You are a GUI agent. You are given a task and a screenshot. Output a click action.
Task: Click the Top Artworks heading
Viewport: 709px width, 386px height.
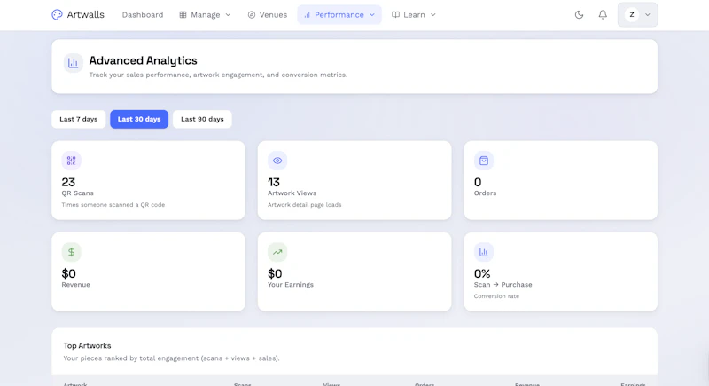(x=87, y=345)
